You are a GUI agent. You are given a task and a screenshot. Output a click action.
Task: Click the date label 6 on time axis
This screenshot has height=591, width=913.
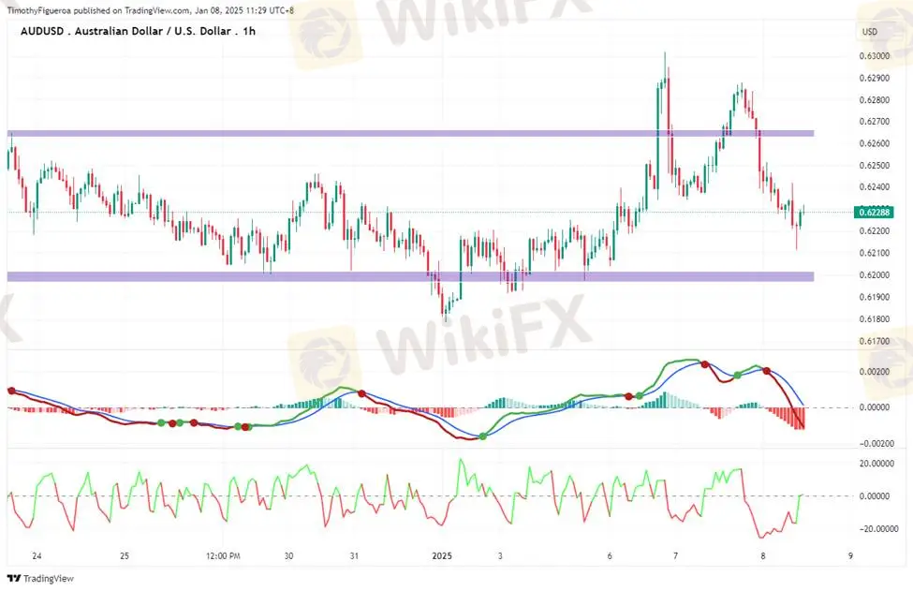click(x=610, y=556)
